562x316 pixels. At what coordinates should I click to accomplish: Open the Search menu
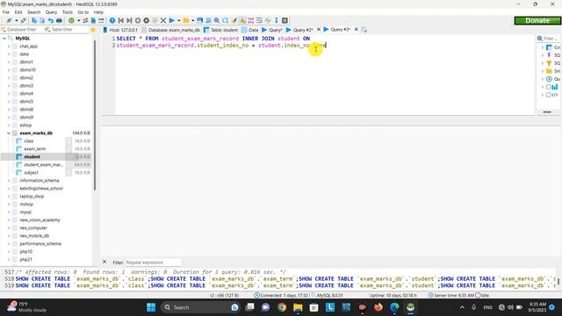point(33,12)
